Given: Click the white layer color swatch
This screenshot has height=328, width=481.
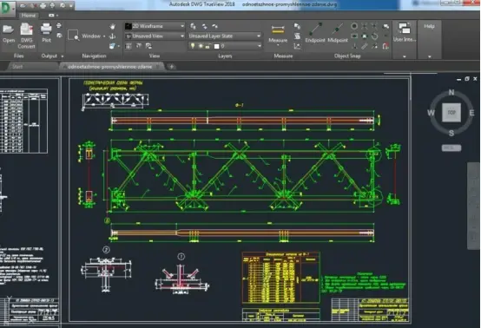Looking at the screenshot, I should (x=216, y=46).
